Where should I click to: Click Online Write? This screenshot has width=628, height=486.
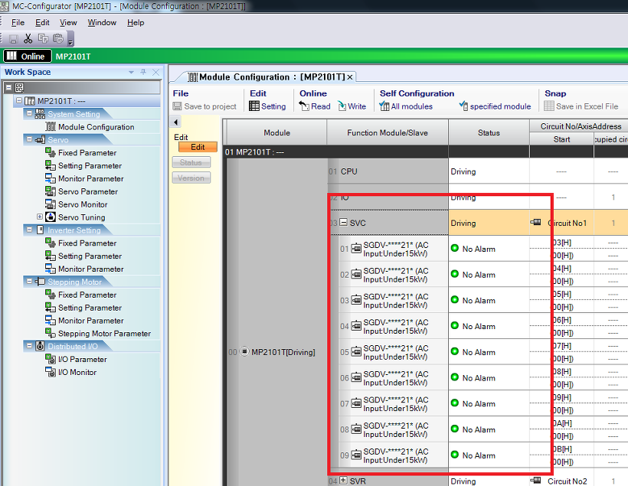click(x=352, y=106)
